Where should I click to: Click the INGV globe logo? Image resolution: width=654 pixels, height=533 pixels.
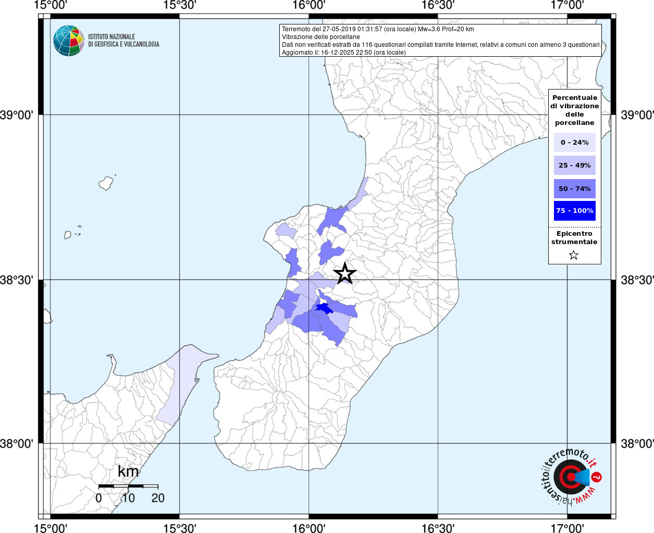(69, 41)
